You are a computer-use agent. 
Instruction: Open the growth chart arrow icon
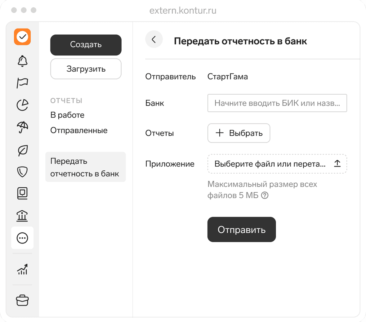pyautogui.click(x=22, y=269)
